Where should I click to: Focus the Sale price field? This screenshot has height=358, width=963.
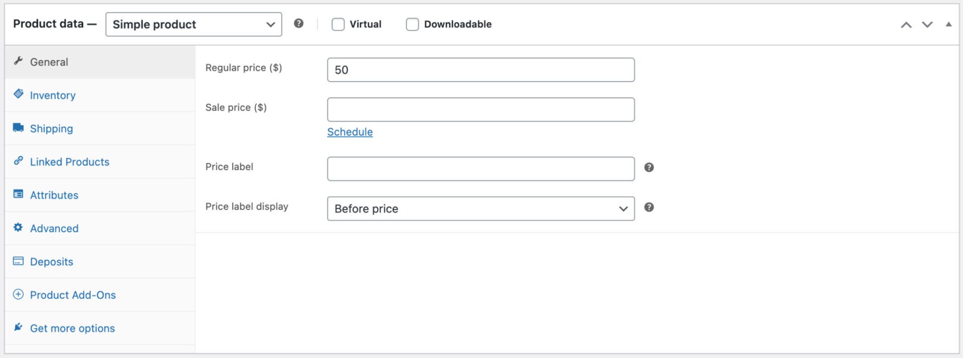point(481,109)
